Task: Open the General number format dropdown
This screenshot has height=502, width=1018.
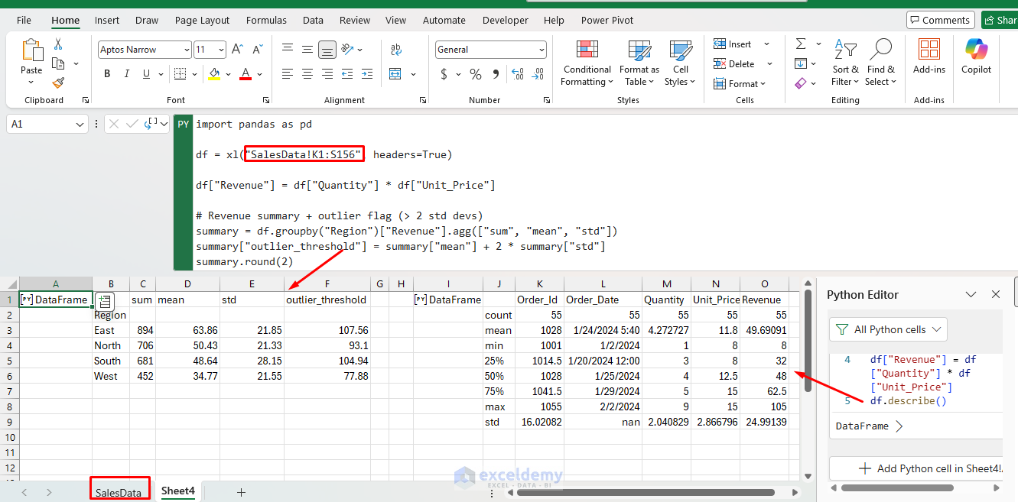Action: (542, 50)
